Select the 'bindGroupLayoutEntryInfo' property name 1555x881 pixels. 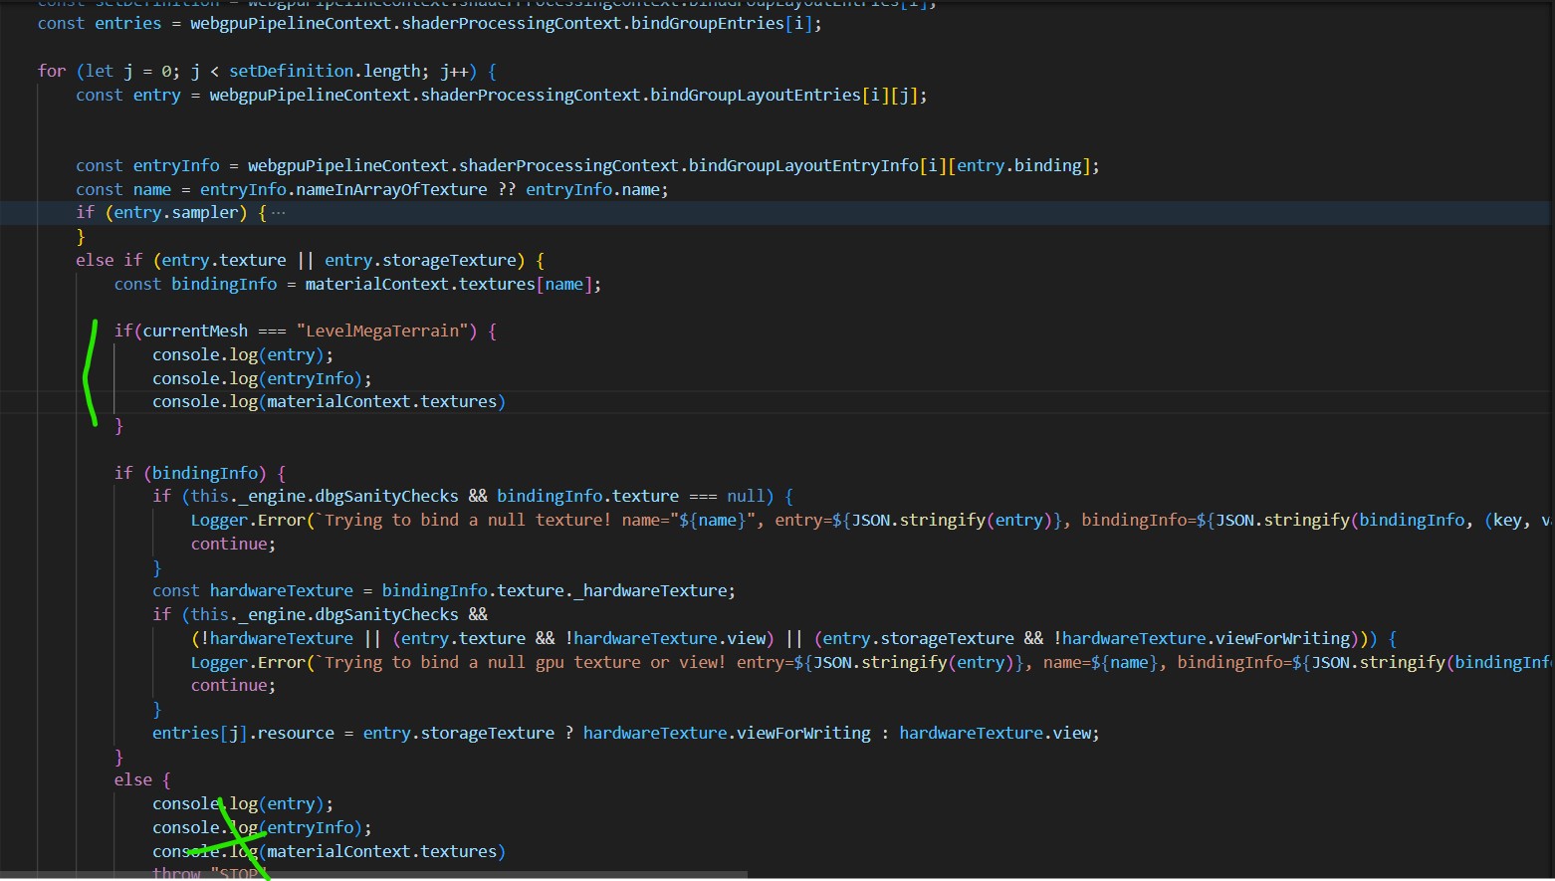coord(803,166)
